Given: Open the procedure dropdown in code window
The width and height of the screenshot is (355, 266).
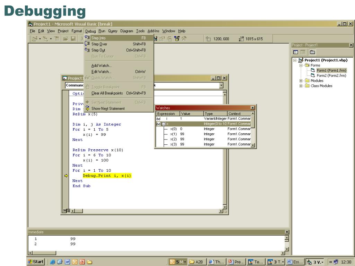Looking at the screenshot, I should click(221, 85).
